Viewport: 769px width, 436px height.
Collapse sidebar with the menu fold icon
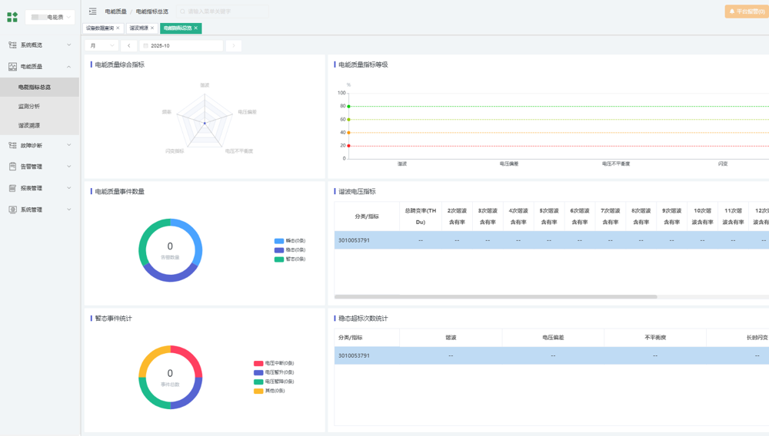click(92, 12)
